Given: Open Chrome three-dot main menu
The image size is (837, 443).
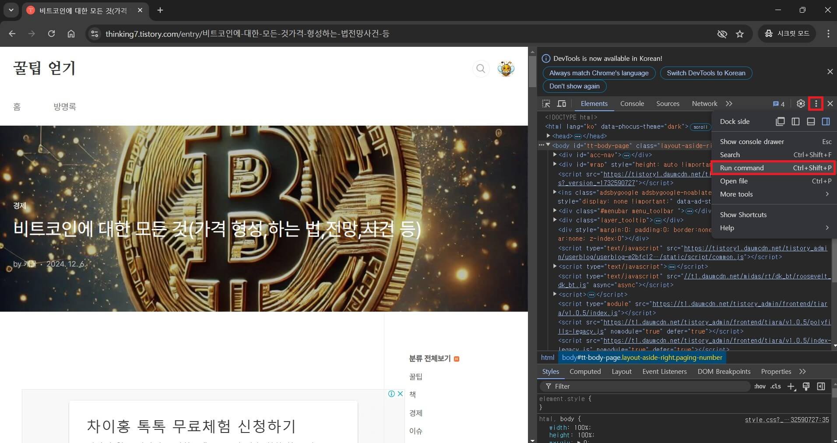Looking at the screenshot, I should (x=828, y=34).
